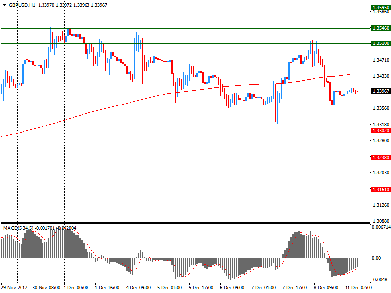Click the 1.34330 price scale value
The image size is (391, 293).
pos(381,76)
